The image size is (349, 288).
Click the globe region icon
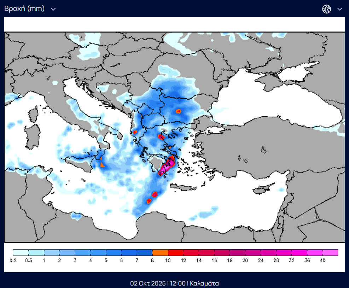(326, 9)
